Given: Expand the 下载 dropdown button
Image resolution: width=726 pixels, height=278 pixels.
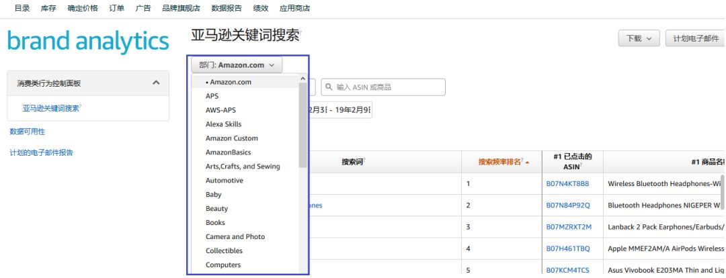Looking at the screenshot, I should (x=638, y=38).
